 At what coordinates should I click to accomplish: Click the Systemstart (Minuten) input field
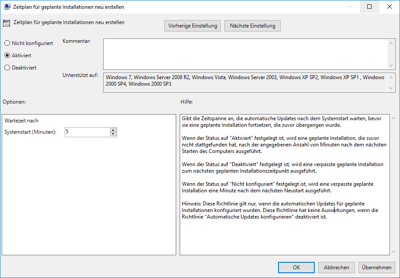click(x=87, y=132)
